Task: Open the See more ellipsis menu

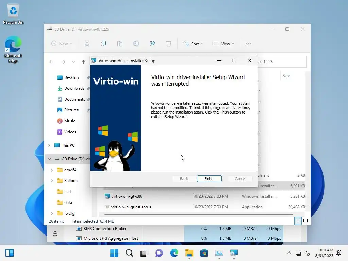Action: coord(248,44)
